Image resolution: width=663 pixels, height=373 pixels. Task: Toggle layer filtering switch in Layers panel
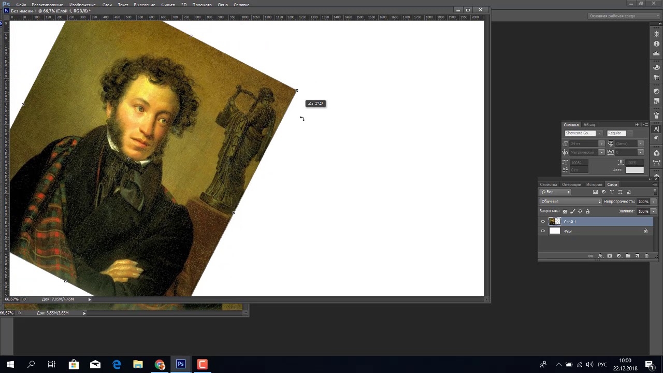[x=655, y=192]
